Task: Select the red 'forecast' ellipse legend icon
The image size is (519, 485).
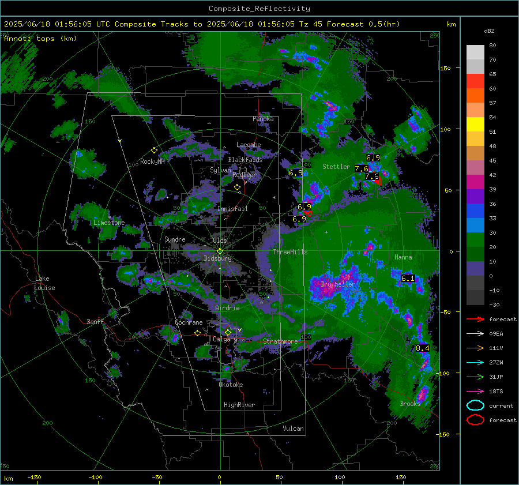Action: (x=475, y=420)
